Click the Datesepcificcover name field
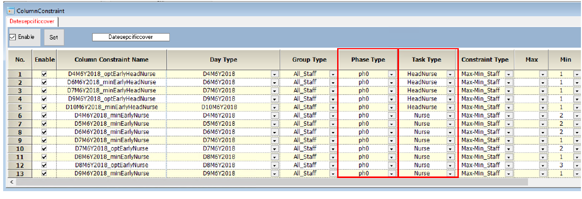 pos(131,37)
